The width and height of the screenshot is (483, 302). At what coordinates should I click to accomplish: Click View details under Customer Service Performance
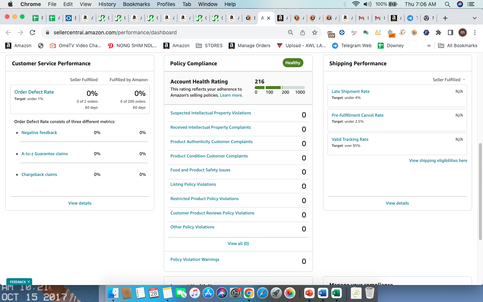[x=80, y=203]
